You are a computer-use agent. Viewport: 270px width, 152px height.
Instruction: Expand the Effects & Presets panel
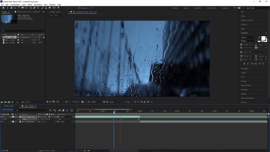tap(247, 20)
